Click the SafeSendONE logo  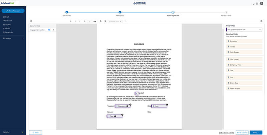tap(7, 3)
